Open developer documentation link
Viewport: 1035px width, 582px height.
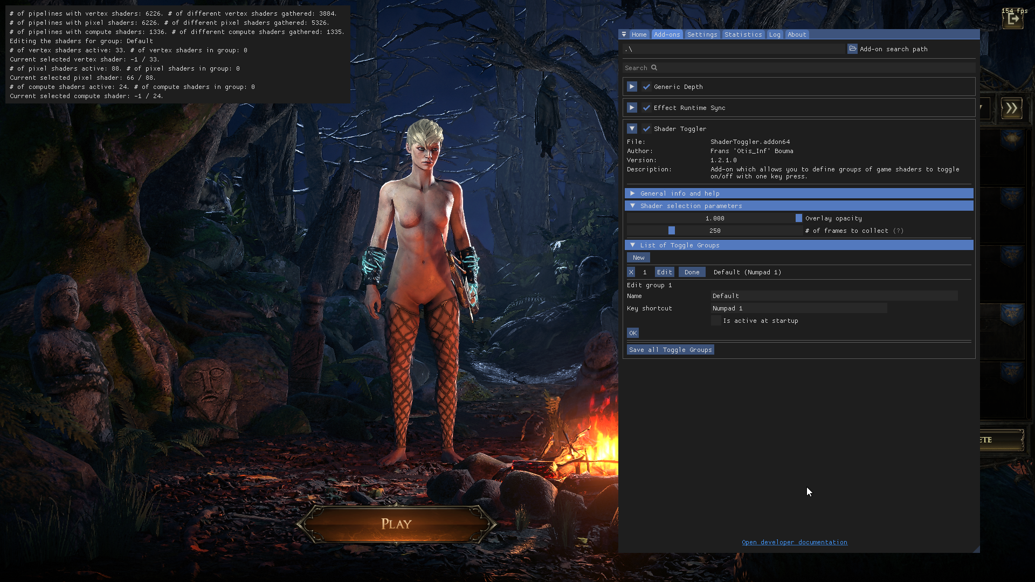tap(795, 542)
